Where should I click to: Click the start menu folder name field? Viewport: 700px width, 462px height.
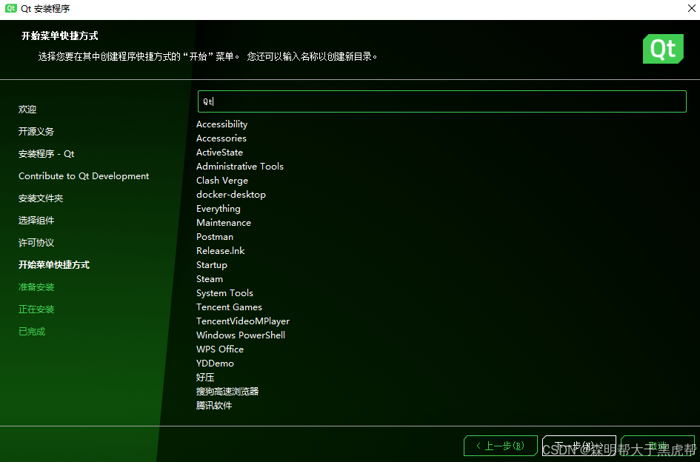(441, 101)
